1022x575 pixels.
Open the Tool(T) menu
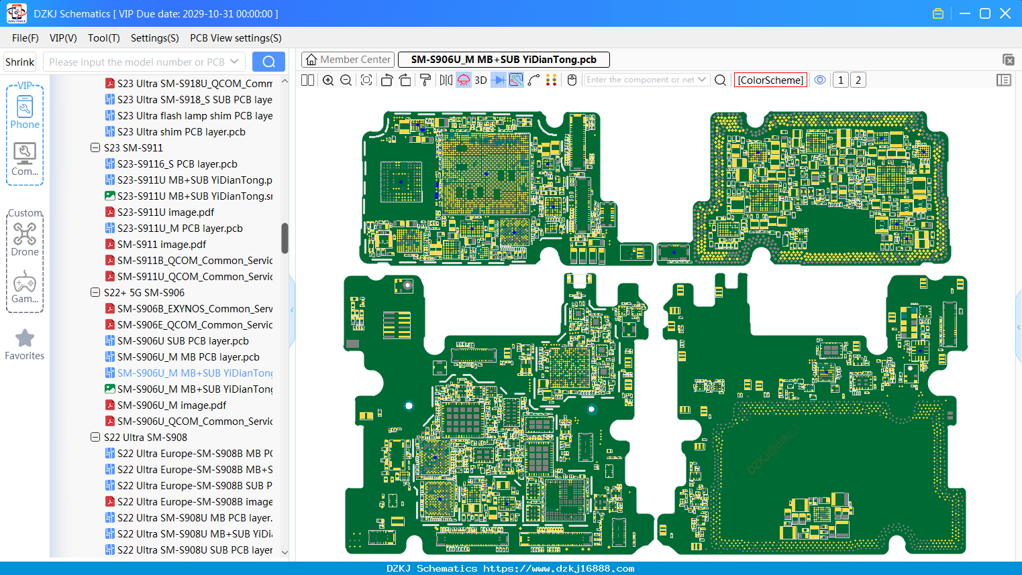pyautogui.click(x=104, y=38)
